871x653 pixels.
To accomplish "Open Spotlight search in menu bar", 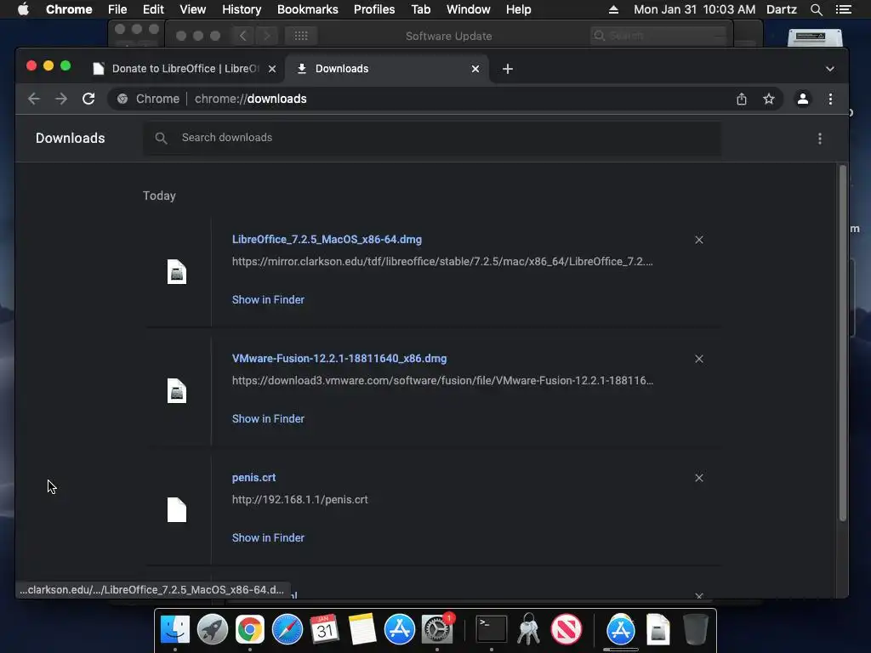I will tap(816, 9).
